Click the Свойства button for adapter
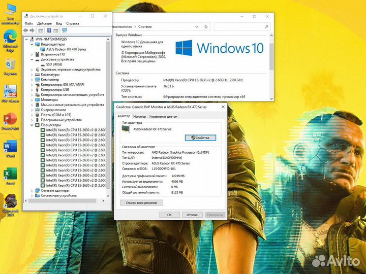This screenshot has width=366, height=274. tap(200, 138)
